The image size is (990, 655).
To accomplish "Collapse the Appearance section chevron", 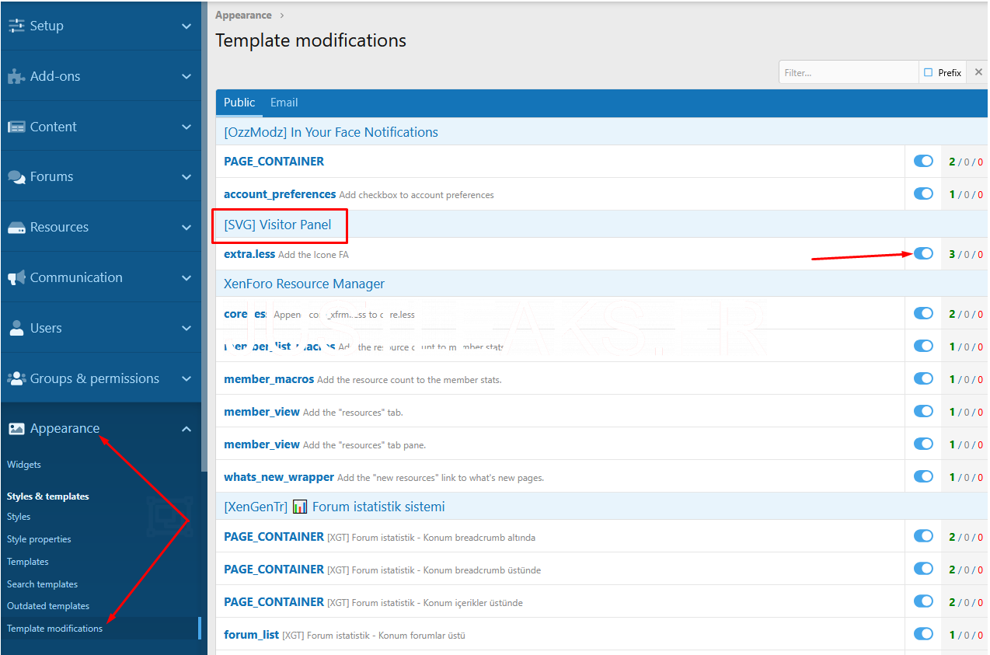I will coord(186,428).
